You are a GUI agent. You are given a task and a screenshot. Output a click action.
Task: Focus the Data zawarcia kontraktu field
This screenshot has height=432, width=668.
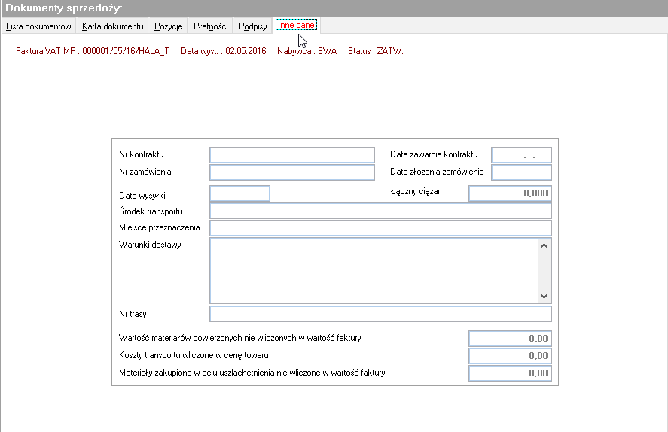point(521,155)
